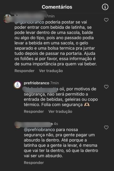Tap the 7min timestamp beside prefriobranco
The width and height of the screenshot is (114, 171).
click(55, 83)
